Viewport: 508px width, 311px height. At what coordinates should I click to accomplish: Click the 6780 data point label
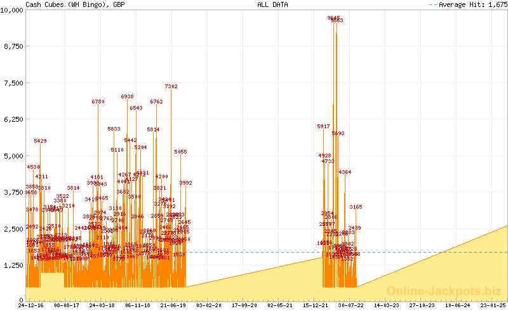pyautogui.click(x=98, y=102)
